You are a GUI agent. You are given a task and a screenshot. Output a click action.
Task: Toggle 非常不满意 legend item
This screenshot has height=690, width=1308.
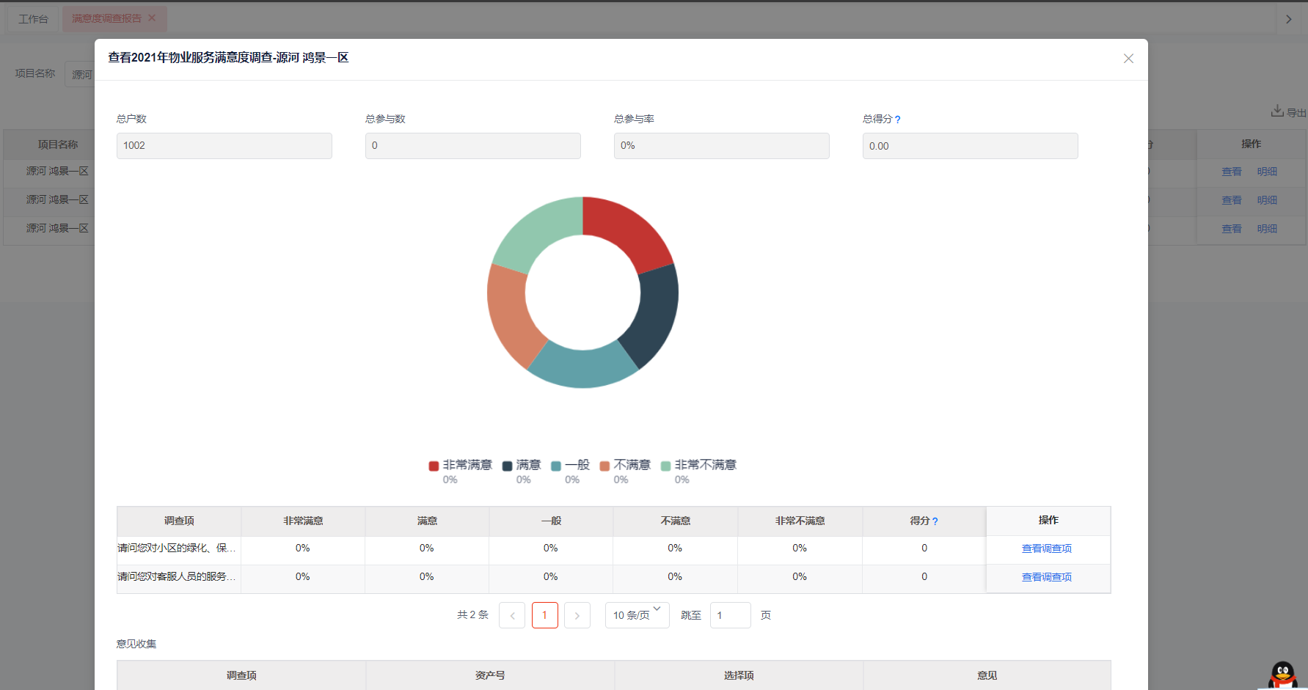click(698, 465)
